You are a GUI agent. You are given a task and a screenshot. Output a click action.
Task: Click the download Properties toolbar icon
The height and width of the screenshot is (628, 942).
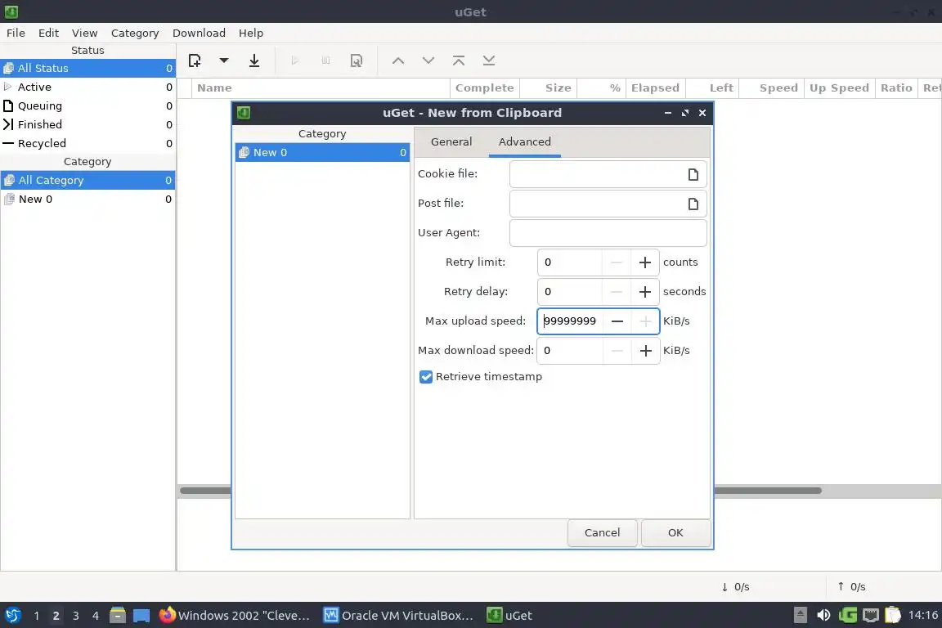(x=357, y=60)
